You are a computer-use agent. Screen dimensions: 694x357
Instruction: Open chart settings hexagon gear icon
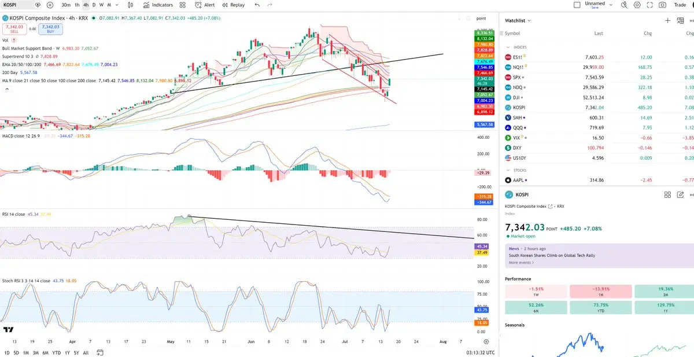pos(637,5)
